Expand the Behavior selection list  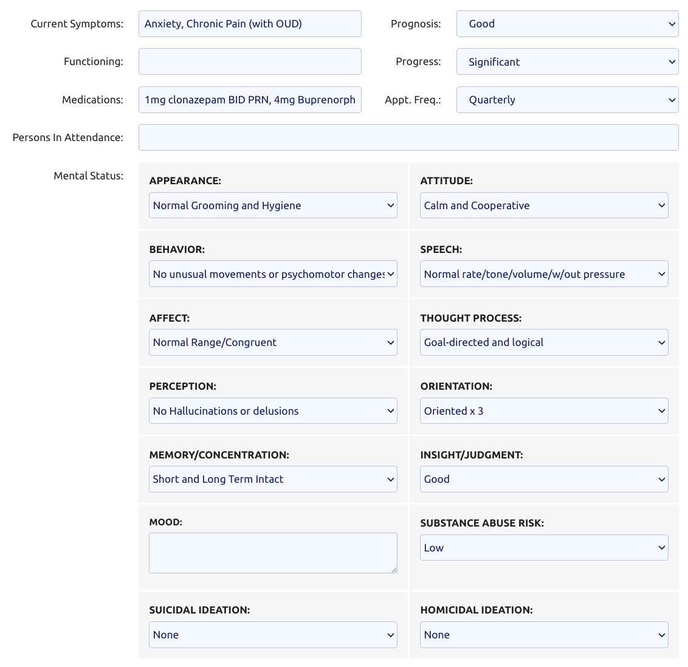pos(273,274)
